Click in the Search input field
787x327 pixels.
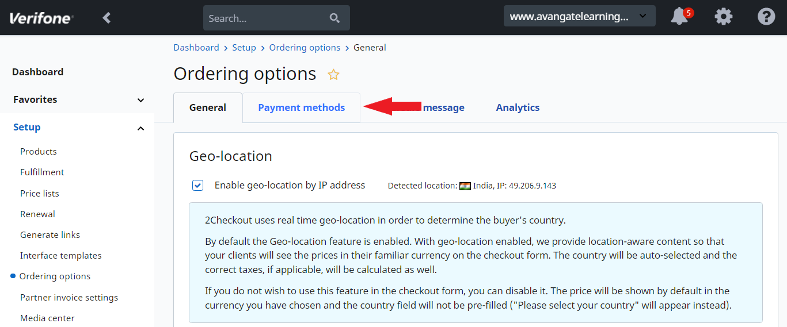(266, 18)
